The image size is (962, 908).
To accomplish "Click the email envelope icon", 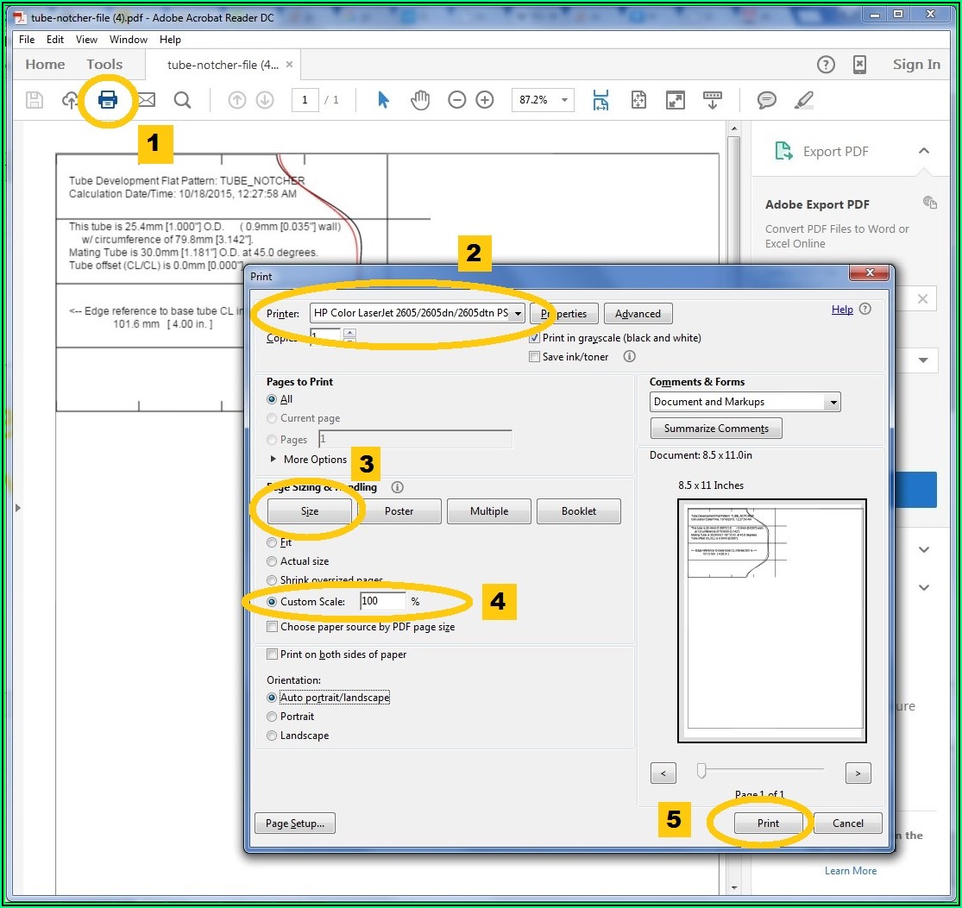I will (147, 100).
